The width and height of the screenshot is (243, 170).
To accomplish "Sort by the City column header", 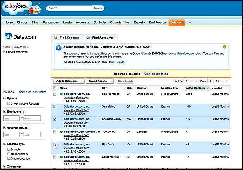I will pos(104,88).
